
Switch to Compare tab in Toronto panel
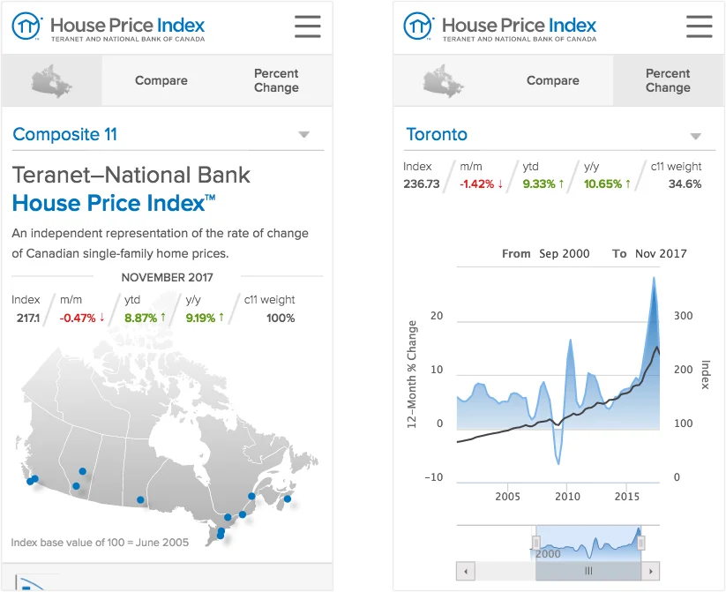(552, 81)
